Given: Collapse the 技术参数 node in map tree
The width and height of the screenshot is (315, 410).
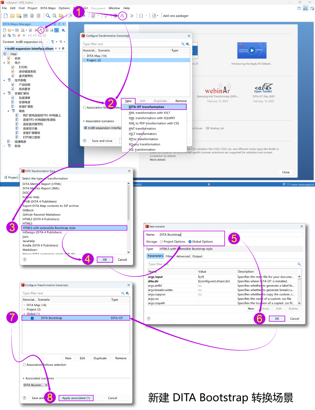Looking at the screenshot, I should coord(4,80).
